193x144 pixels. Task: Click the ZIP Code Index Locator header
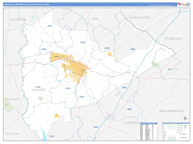[149, 123]
